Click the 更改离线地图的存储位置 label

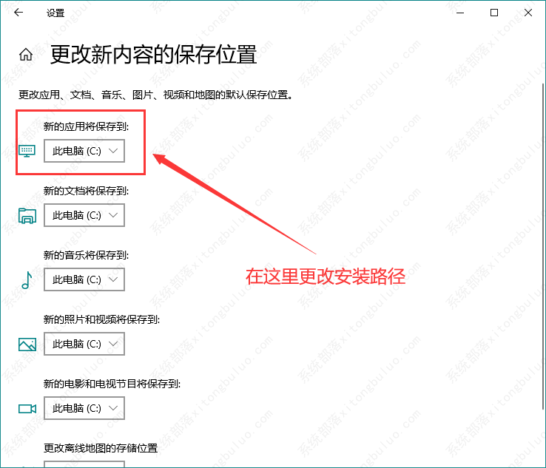click(101, 448)
